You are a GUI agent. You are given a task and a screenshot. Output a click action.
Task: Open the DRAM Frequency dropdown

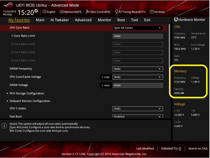click(138, 69)
